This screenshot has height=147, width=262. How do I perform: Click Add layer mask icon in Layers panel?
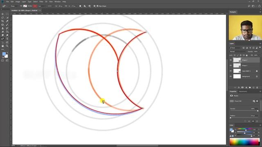pos(242,87)
